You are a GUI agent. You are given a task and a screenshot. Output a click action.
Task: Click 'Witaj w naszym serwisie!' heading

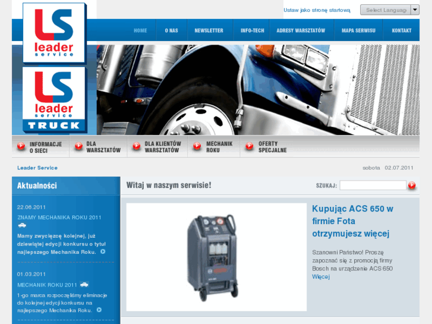point(169,185)
